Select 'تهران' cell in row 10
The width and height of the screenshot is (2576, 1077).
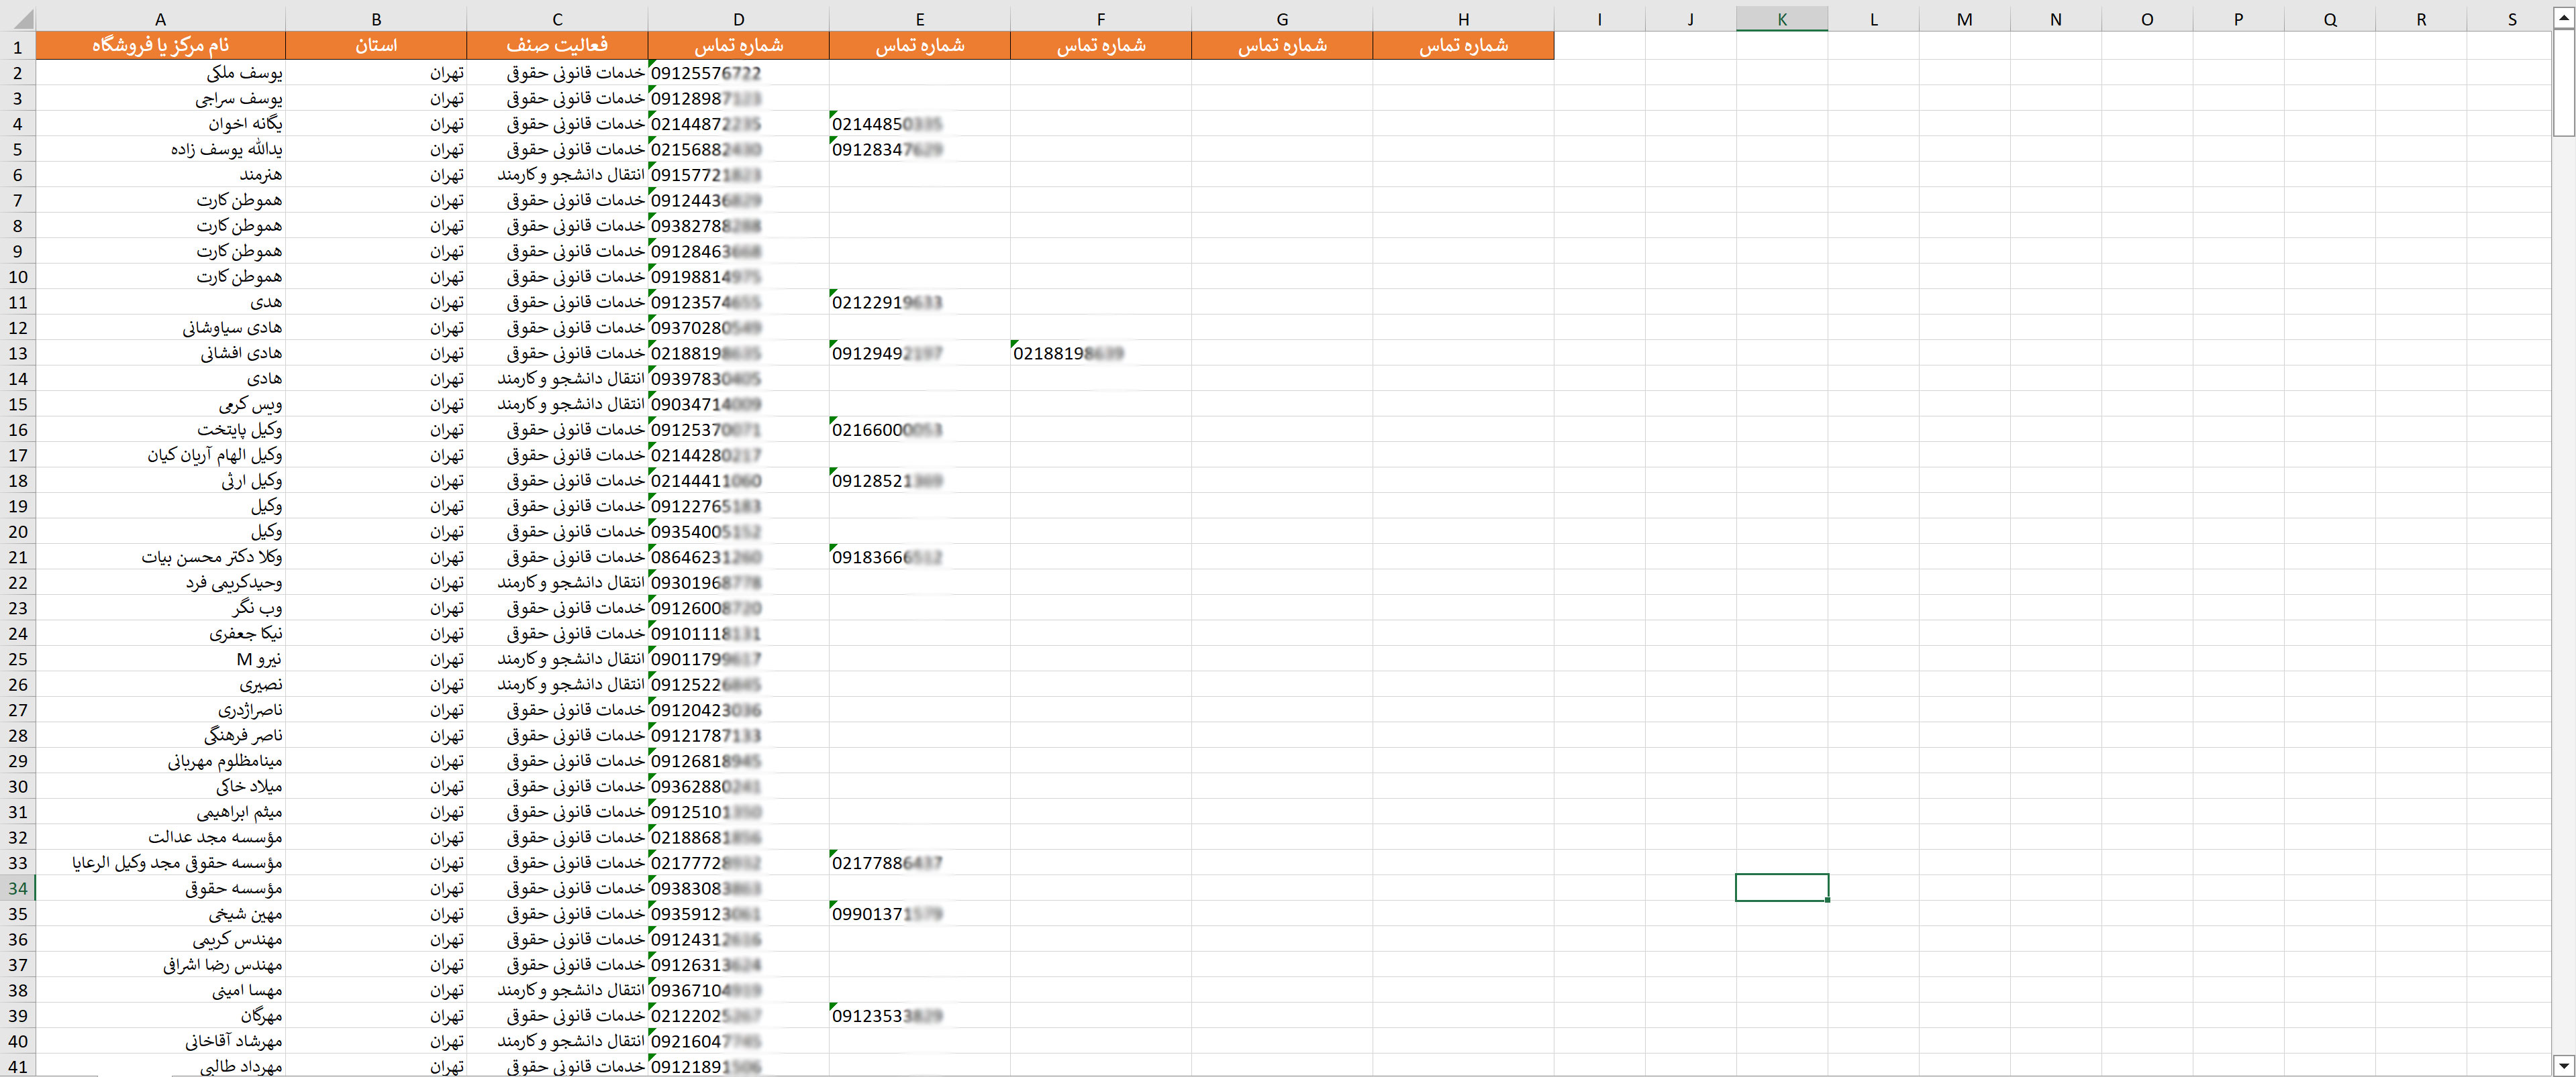pyautogui.click(x=376, y=277)
